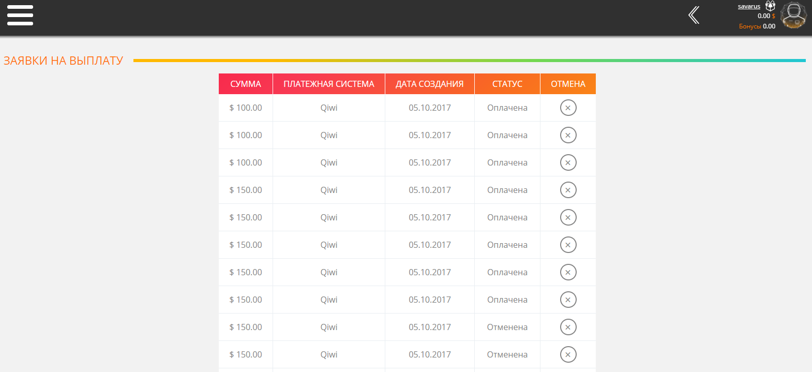
Task: Select the $ 100.00 amount in second row
Action: click(246, 135)
